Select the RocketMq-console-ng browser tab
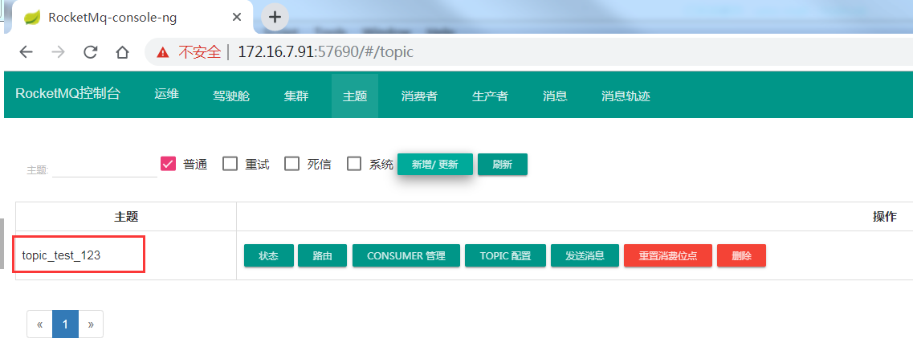 (132, 17)
